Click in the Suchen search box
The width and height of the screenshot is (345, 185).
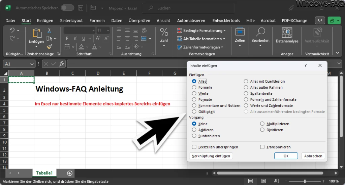pos(188,8)
